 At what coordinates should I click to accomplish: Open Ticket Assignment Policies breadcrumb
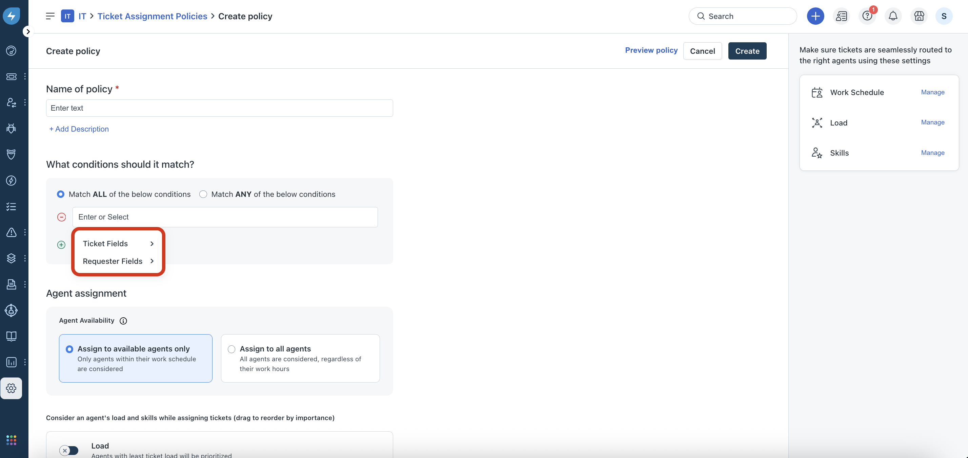pyautogui.click(x=152, y=16)
